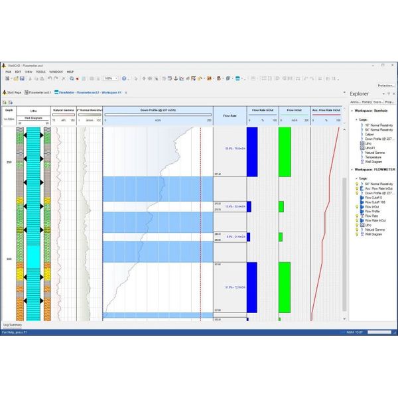Open the zoom percentage 100% dropdown
This screenshot has width=398, height=398.
pyautogui.click(x=117, y=78)
